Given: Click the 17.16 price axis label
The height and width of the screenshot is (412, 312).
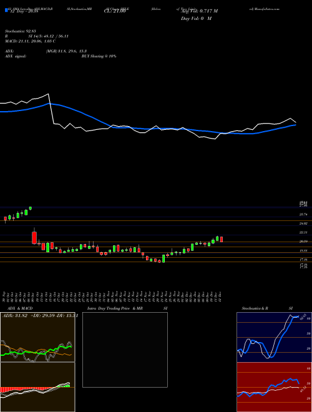Looking at the screenshot, I should [x=303, y=260].
